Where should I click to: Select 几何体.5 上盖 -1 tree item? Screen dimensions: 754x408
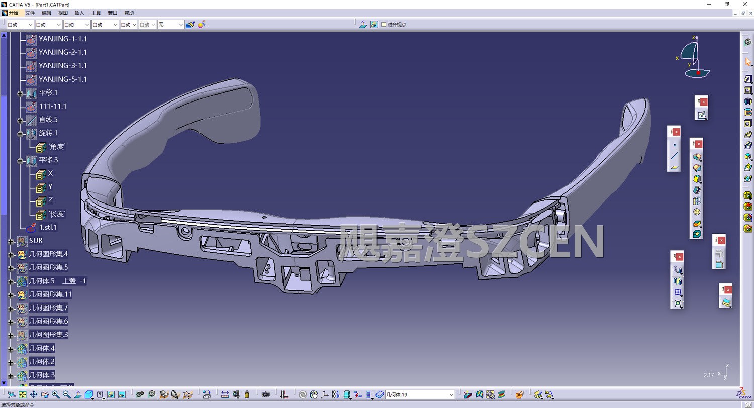point(58,281)
